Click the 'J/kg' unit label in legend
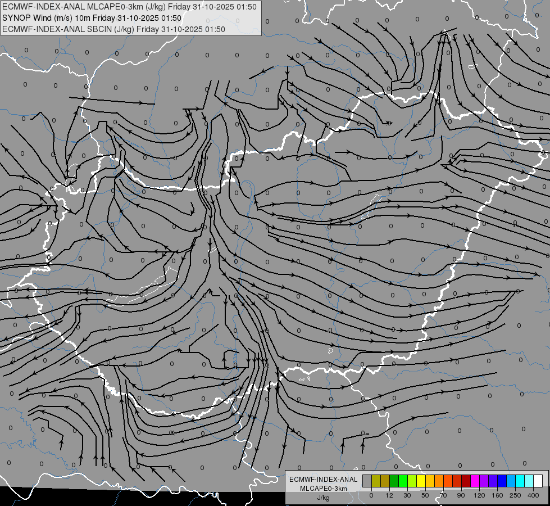Viewport: 550px width, 506px height. [324, 498]
